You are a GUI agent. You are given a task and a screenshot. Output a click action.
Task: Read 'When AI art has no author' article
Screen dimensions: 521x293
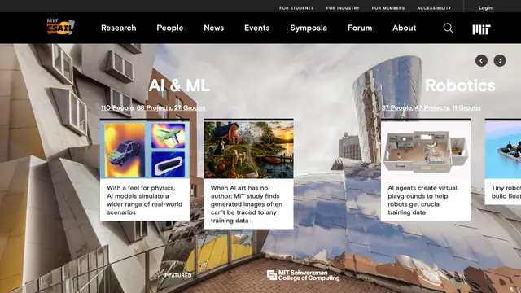(x=246, y=204)
